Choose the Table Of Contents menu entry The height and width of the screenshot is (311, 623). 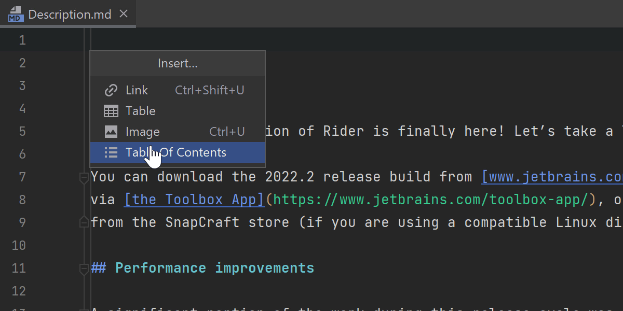pyautogui.click(x=177, y=152)
